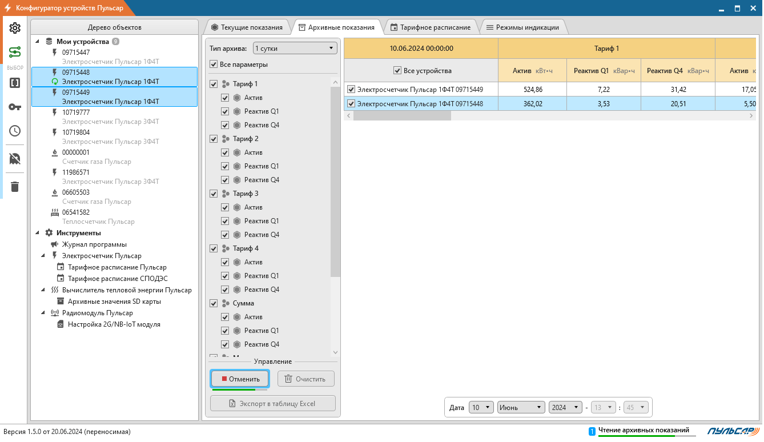Open the key access sidebar icon
The height and width of the screenshot is (442, 764).
click(15, 107)
